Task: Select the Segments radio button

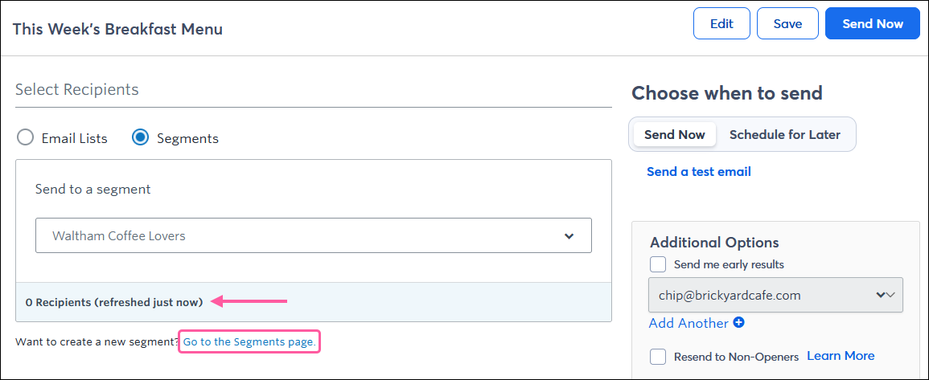Action: (141, 138)
